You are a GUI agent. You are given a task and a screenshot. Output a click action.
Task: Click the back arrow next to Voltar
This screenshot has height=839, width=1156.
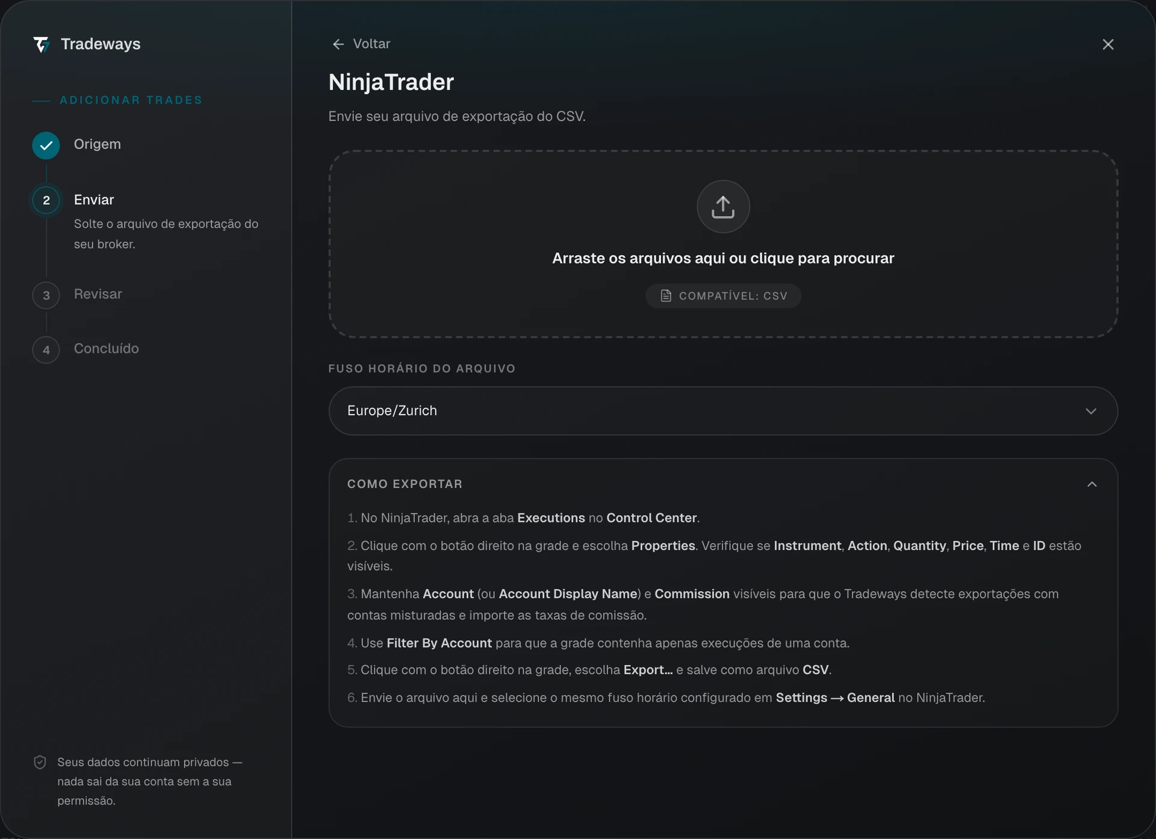[x=338, y=44]
